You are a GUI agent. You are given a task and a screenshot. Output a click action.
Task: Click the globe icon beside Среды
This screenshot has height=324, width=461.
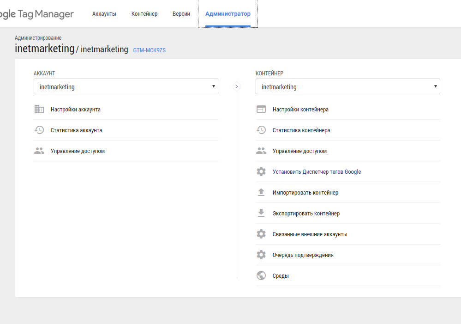261,275
